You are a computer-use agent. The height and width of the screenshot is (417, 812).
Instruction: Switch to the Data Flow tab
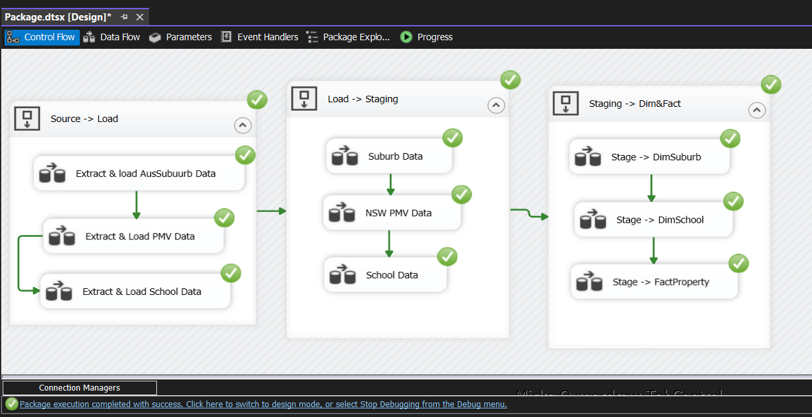coord(111,37)
